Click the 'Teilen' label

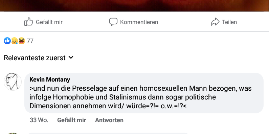click(x=229, y=22)
